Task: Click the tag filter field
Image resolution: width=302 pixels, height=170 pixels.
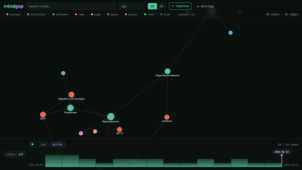Action: [132, 6]
